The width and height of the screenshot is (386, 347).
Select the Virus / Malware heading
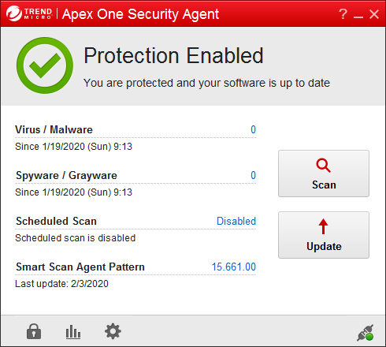coord(54,129)
